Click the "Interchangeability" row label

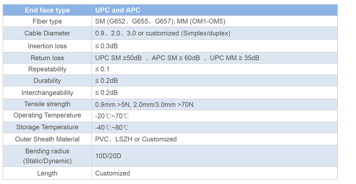47,93
